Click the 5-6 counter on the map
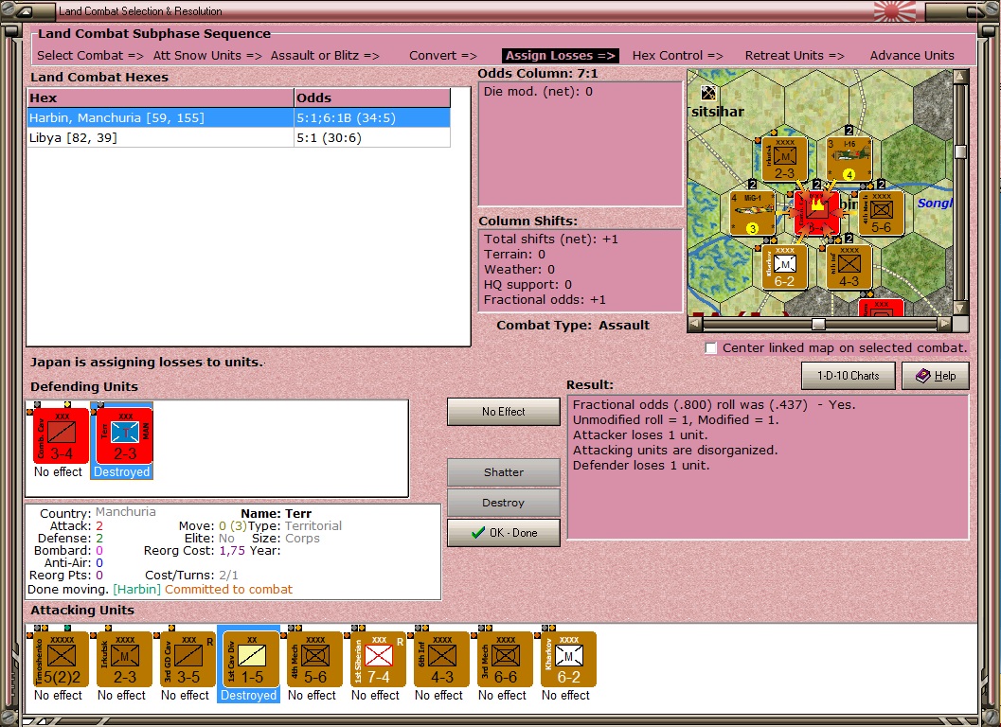 coord(881,213)
